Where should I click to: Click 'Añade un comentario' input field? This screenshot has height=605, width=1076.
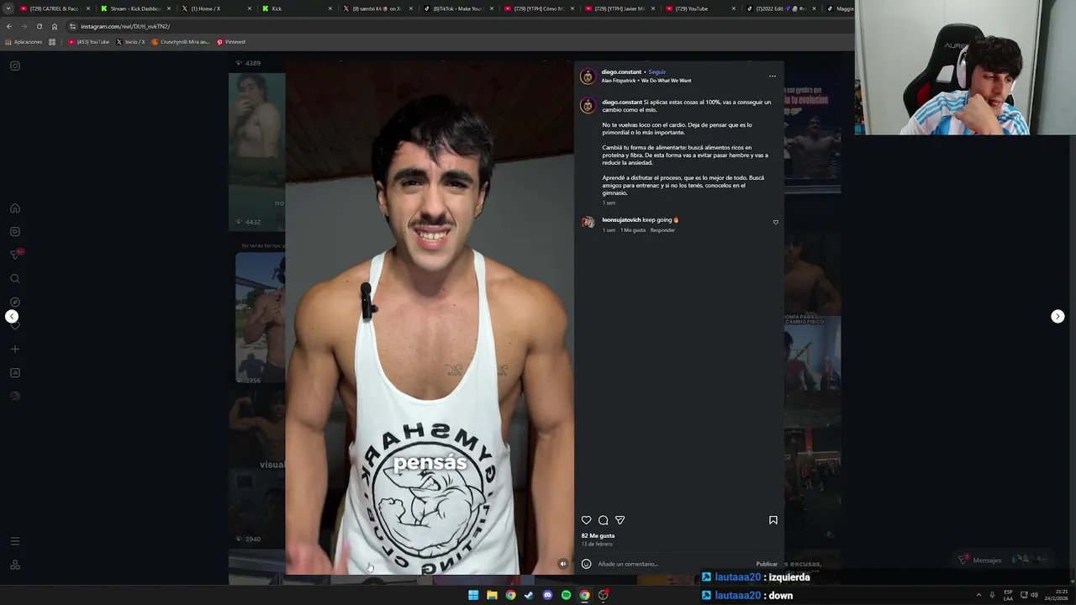pos(672,564)
